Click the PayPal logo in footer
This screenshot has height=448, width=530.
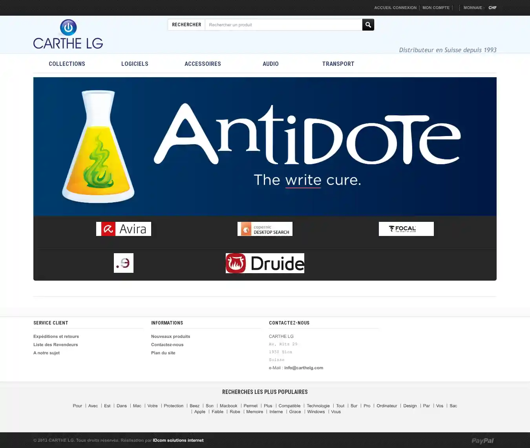coord(482,441)
